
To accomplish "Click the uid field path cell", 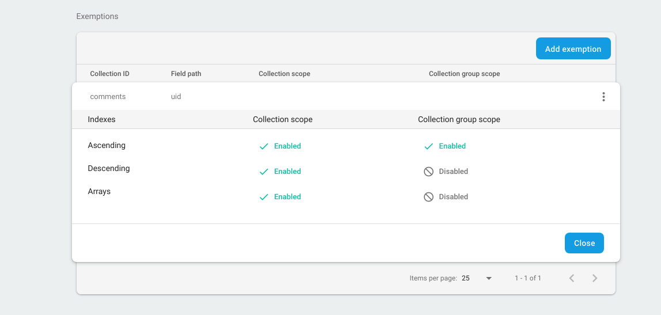I will pyautogui.click(x=176, y=97).
